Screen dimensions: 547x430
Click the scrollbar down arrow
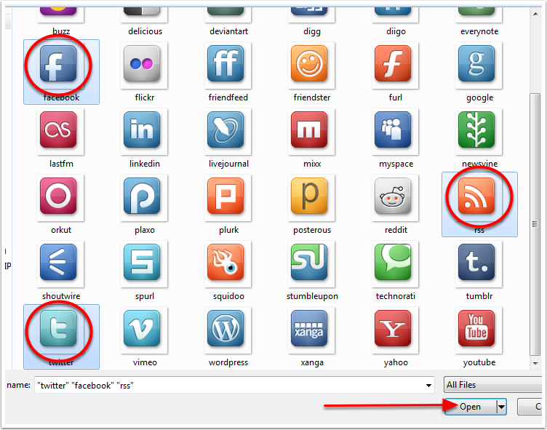(535, 363)
